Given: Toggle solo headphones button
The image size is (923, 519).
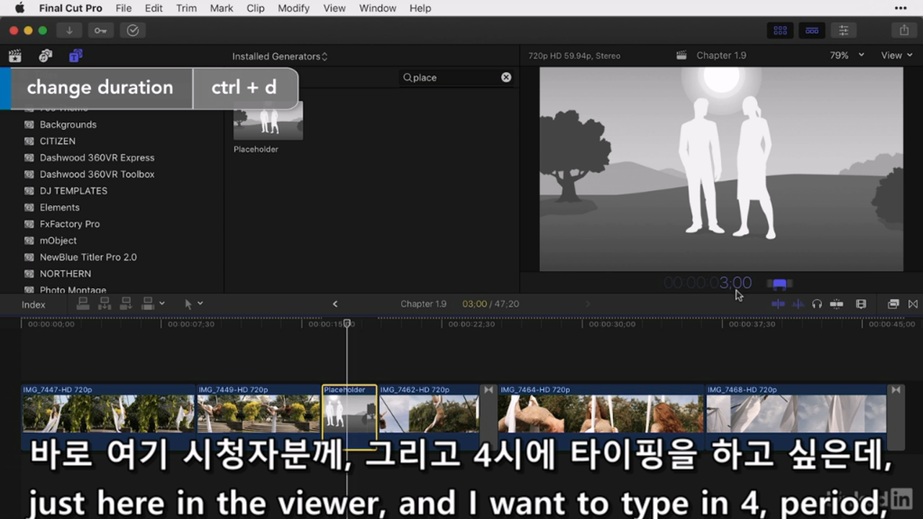Looking at the screenshot, I should (817, 304).
